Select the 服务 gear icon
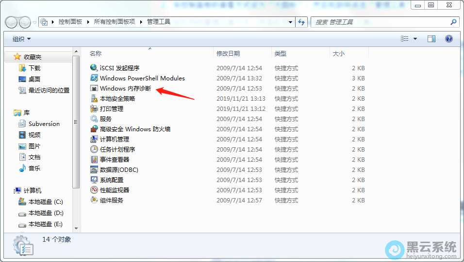 tap(94, 119)
